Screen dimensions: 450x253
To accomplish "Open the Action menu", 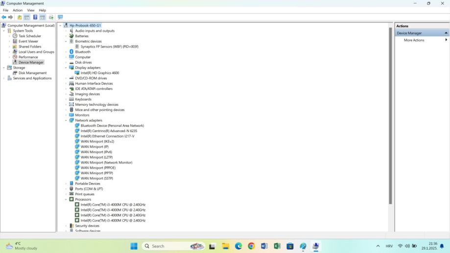I will [x=18, y=10].
